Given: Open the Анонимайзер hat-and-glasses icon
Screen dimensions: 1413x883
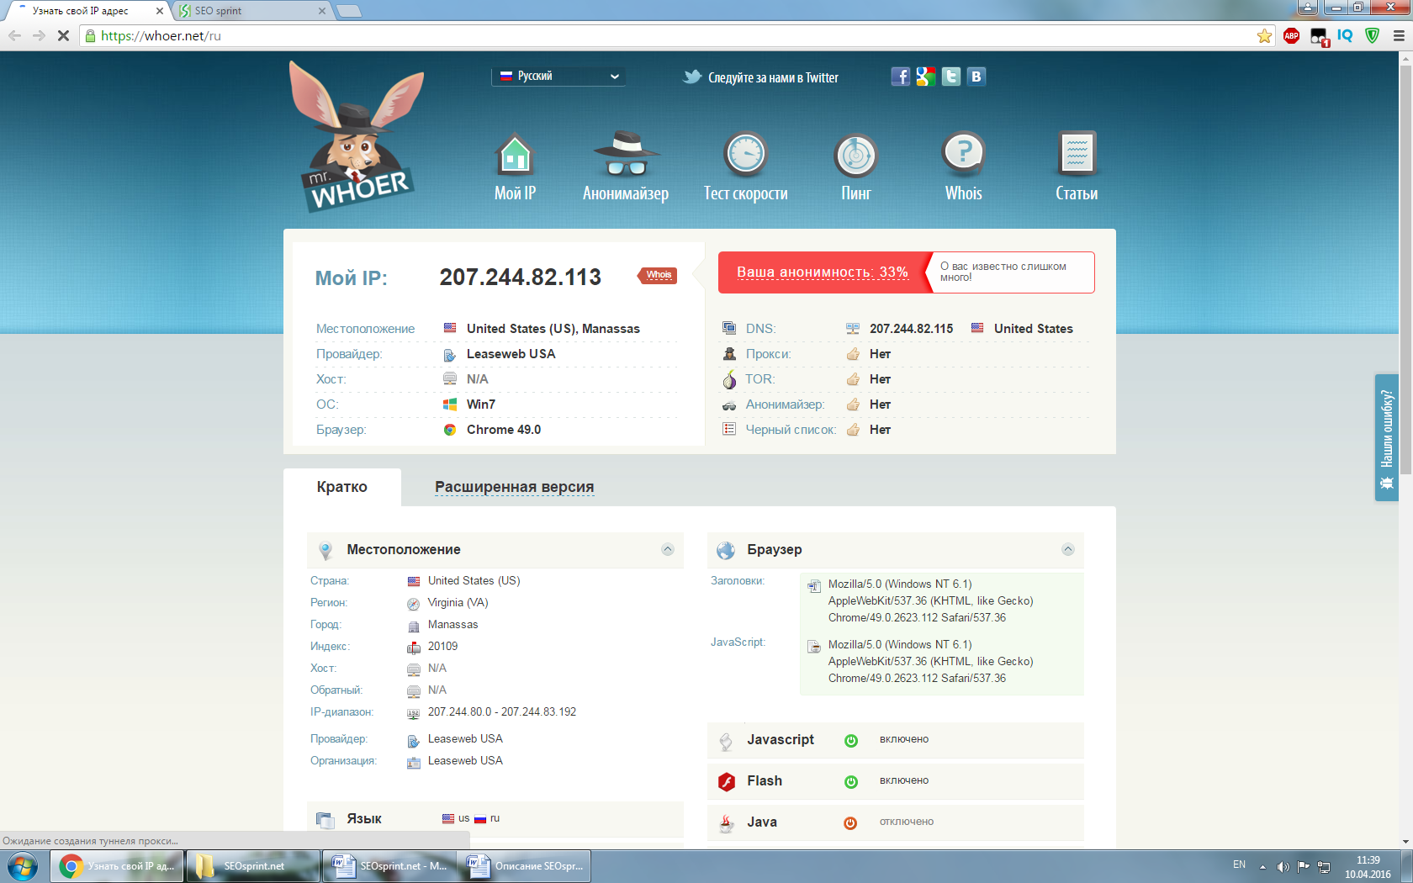Looking at the screenshot, I should [626, 154].
